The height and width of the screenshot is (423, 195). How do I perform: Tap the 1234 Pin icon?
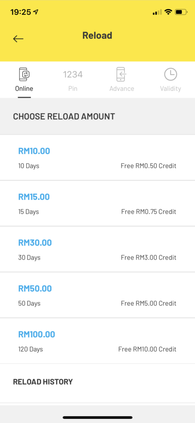pos(73,74)
